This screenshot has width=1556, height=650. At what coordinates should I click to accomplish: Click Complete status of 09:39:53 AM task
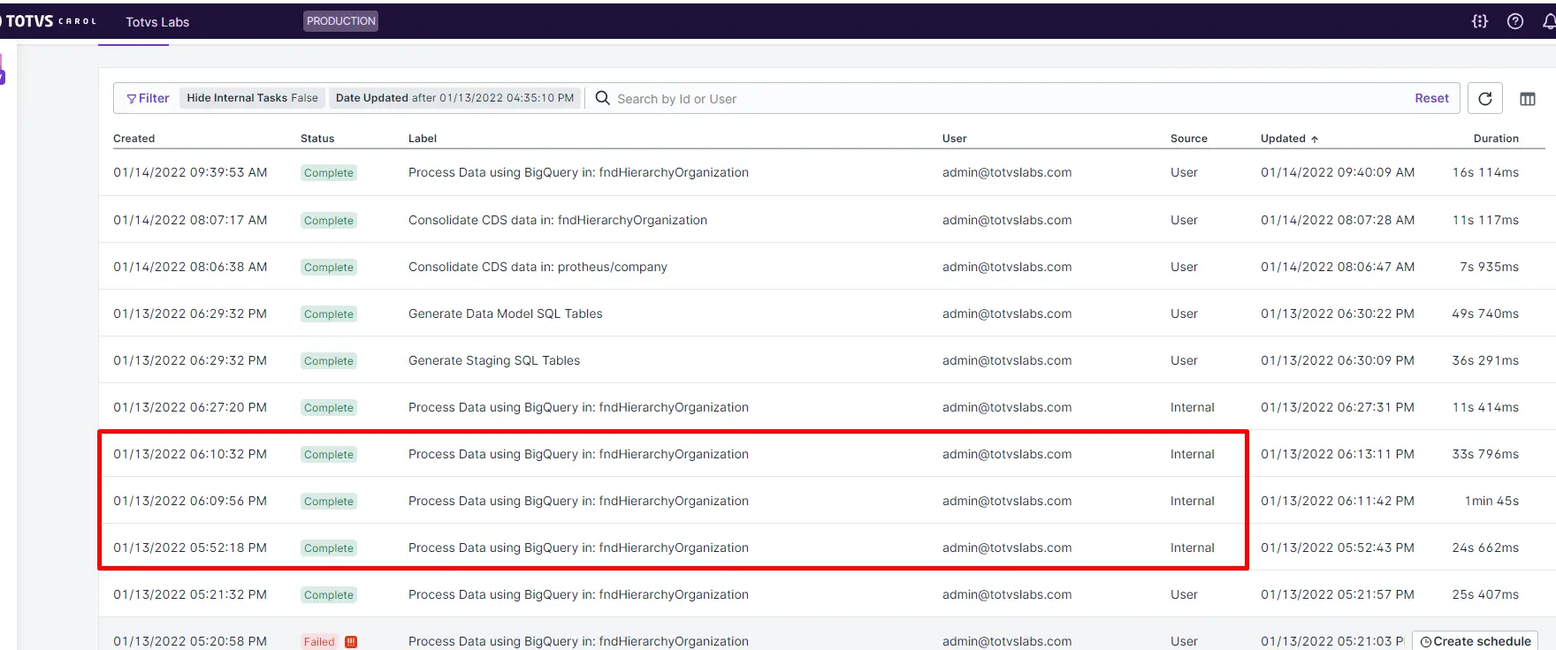point(329,173)
